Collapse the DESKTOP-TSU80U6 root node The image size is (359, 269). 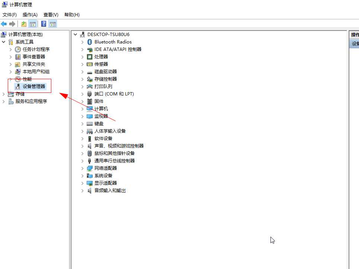75,35
